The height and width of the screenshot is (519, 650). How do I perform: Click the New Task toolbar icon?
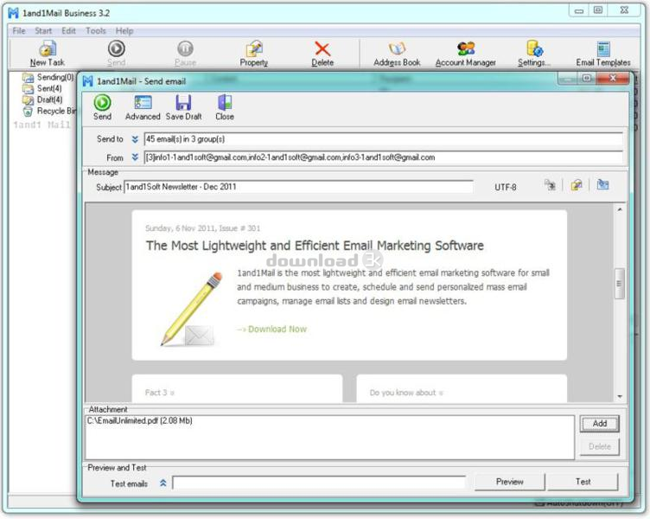[48, 54]
